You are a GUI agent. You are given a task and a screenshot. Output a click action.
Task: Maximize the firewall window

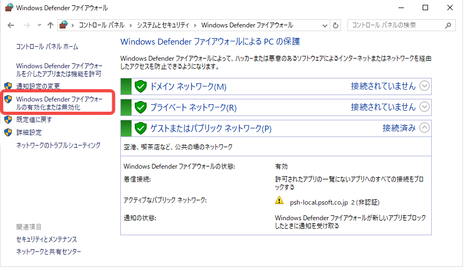(425, 8)
